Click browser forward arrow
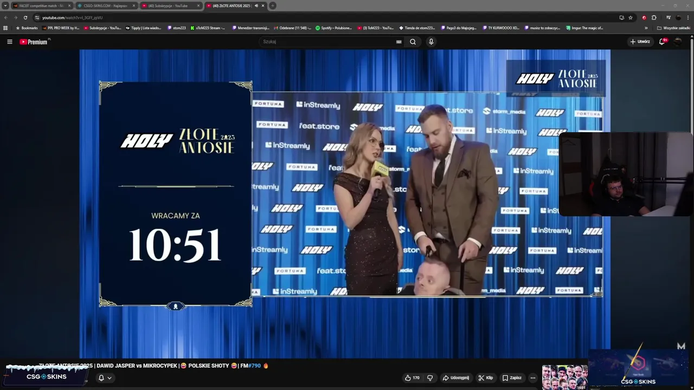Image resolution: width=694 pixels, height=390 pixels. [15, 17]
